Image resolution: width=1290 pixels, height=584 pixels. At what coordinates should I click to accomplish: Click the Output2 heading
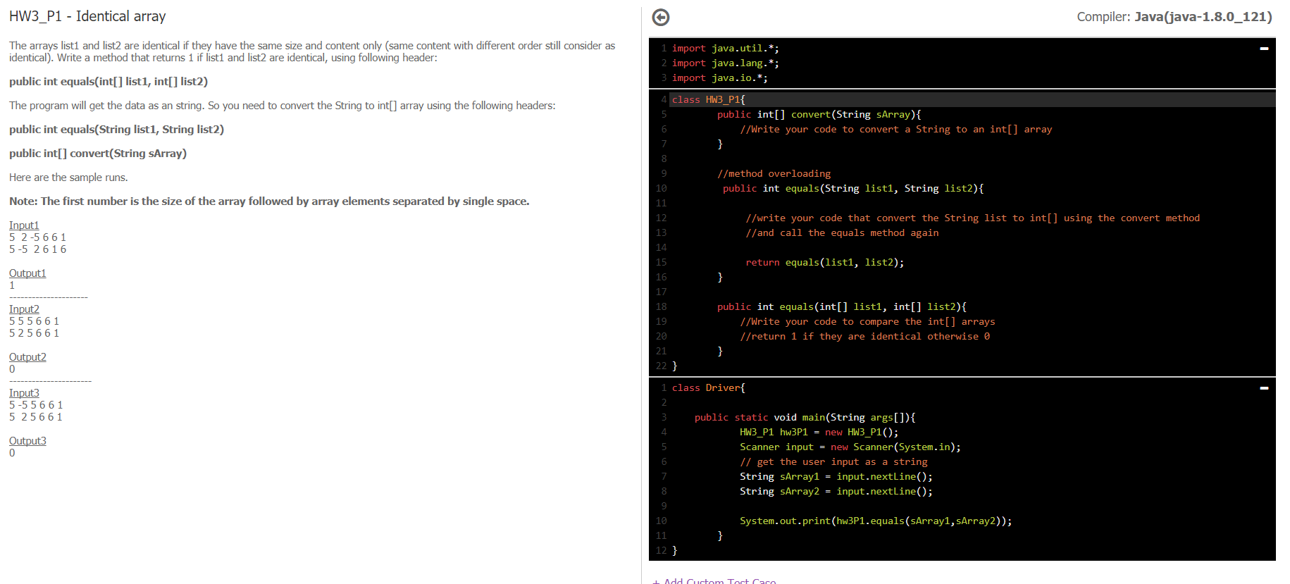(27, 357)
